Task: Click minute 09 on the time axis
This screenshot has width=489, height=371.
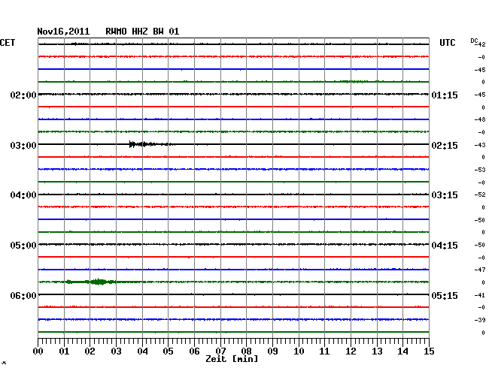Action: 272,351
